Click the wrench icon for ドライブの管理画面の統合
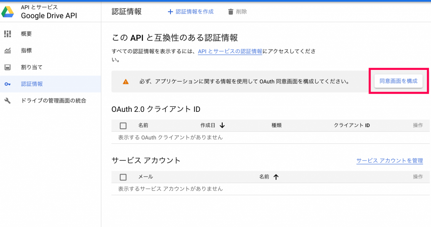The height and width of the screenshot is (227, 431). pyautogui.click(x=8, y=101)
